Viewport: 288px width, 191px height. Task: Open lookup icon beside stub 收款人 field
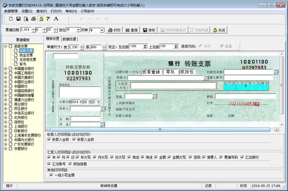[103, 109]
